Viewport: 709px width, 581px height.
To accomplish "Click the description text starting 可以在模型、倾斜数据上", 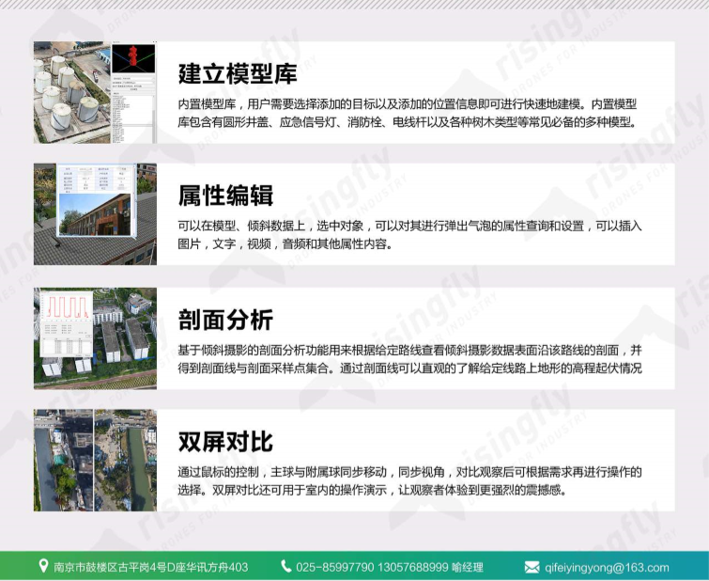I will pos(409,235).
